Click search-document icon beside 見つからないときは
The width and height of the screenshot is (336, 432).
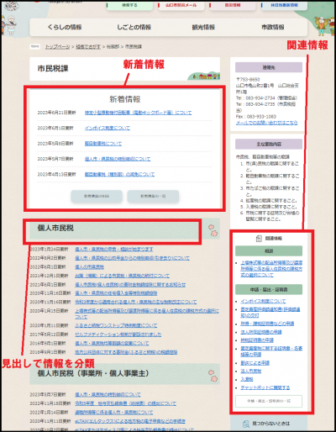pos(246,424)
